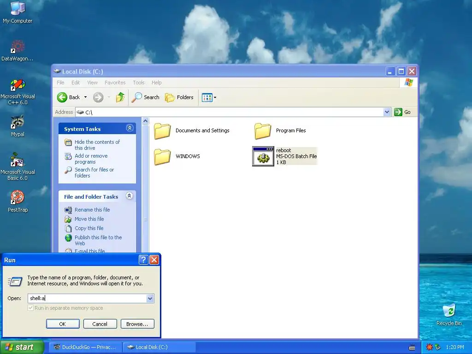This screenshot has width=472, height=354.
Task: Open My Computer desktop icon
Action: pos(18,12)
